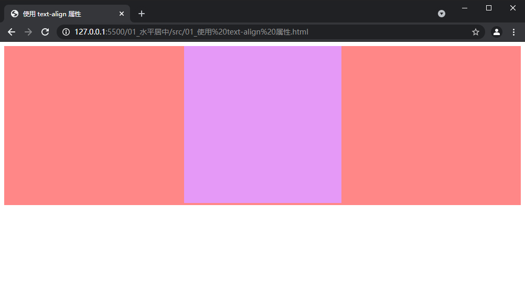Click the favicon on the active tab

[15, 14]
